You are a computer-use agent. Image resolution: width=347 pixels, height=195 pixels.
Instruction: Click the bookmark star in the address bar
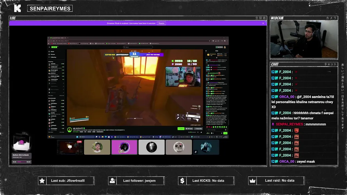click(x=210, y=41)
